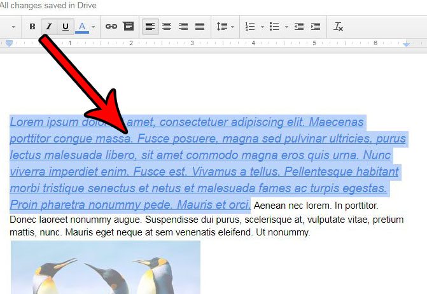Expand the numbered list options arrow
The image size is (427, 294).
coord(262,27)
